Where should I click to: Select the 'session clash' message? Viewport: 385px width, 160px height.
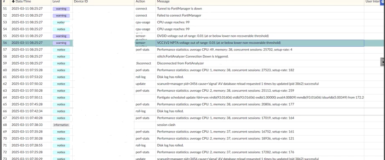(166, 125)
